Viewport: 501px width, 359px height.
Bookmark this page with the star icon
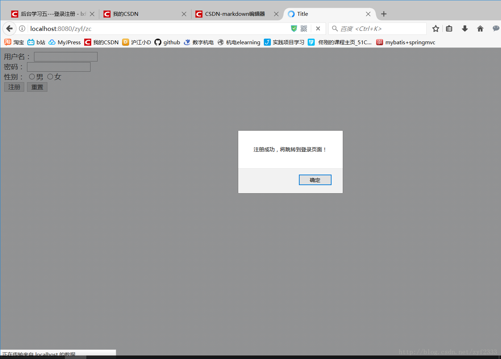pyautogui.click(x=436, y=28)
